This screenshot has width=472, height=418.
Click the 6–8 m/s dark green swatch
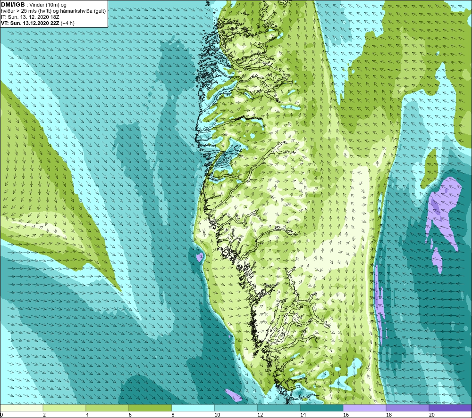pos(150,408)
